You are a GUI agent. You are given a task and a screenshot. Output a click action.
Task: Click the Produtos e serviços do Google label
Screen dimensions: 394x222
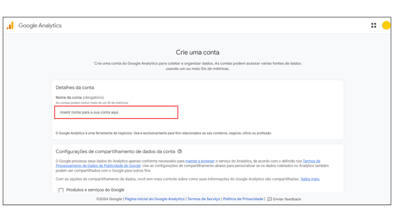pyautogui.click(x=95, y=190)
